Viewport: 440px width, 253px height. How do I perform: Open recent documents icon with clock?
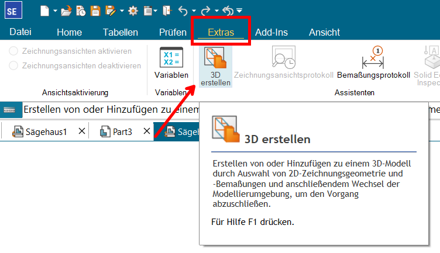(81, 11)
